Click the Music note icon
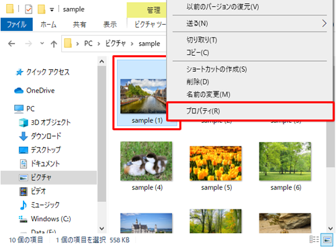This screenshot has height=247, width=336. coord(24,205)
